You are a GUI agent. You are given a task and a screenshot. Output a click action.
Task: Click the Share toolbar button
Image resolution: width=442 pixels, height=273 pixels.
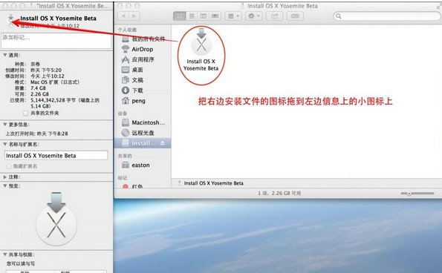tap(275, 16)
